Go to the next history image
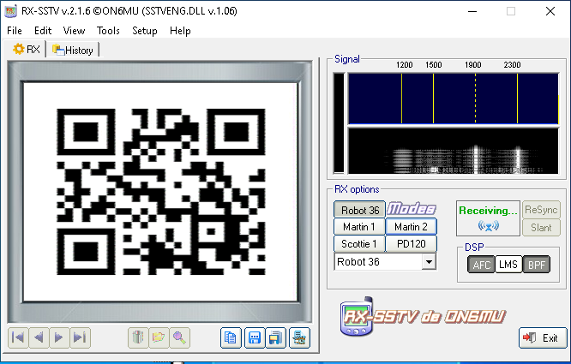Image resolution: width=571 pixels, height=364 pixels. pyautogui.click(x=59, y=338)
